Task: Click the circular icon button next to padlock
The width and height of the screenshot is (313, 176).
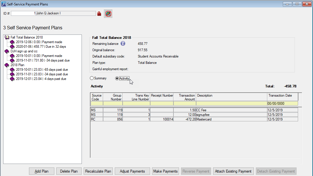Action: (x=108, y=14)
